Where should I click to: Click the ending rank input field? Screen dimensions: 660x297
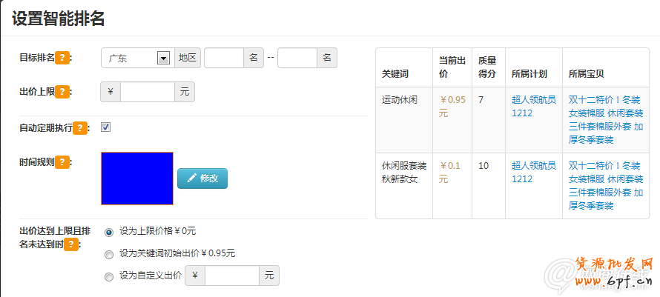tap(297, 58)
